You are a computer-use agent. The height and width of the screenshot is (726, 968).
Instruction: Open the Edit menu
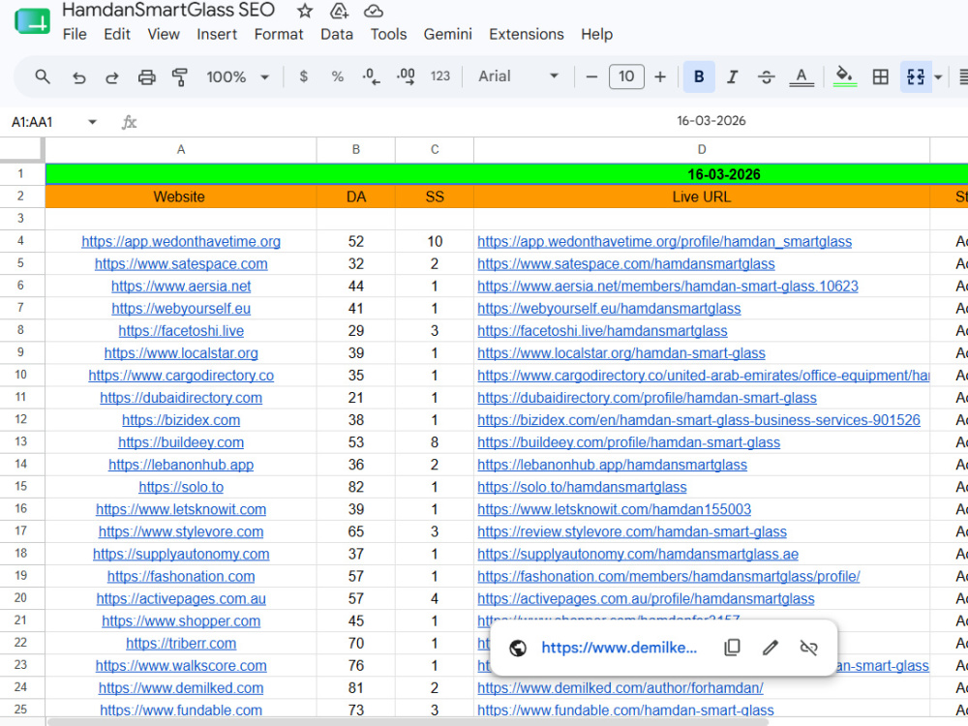117,34
